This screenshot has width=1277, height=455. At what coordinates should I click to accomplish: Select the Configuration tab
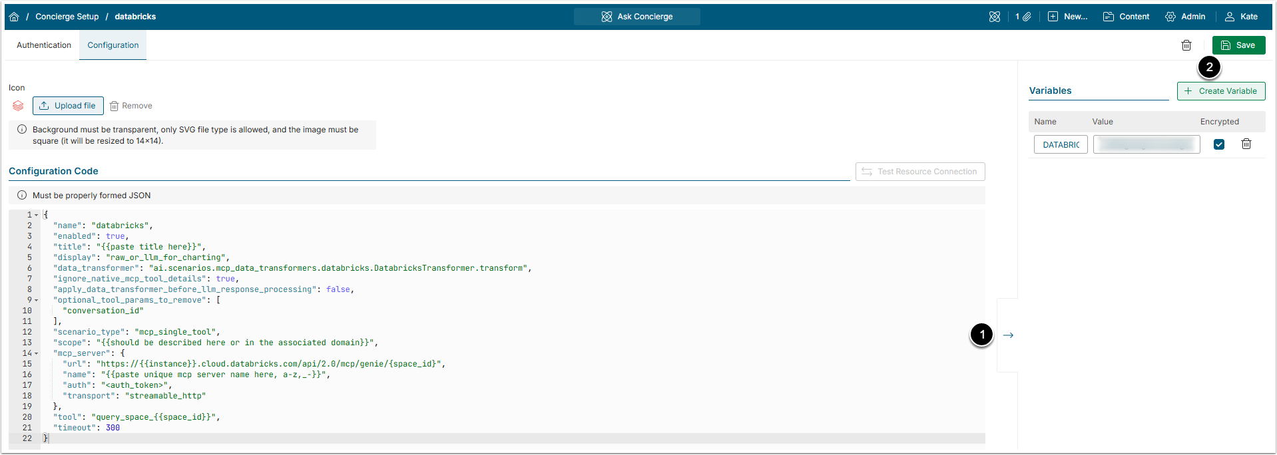(113, 45)
